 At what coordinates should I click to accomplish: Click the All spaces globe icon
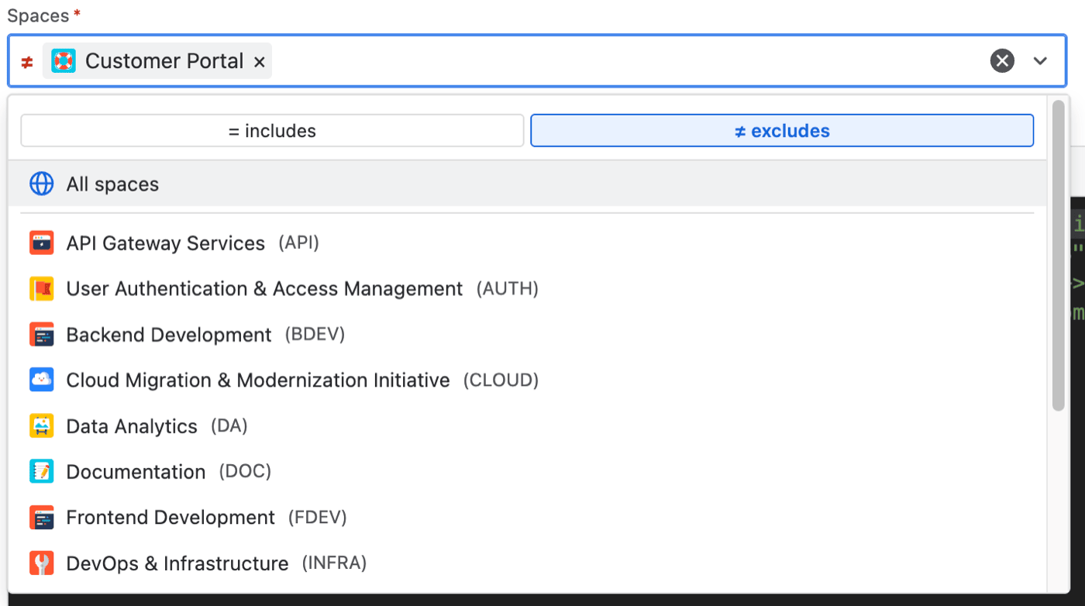pyautogui.click(x=42, y=184)
